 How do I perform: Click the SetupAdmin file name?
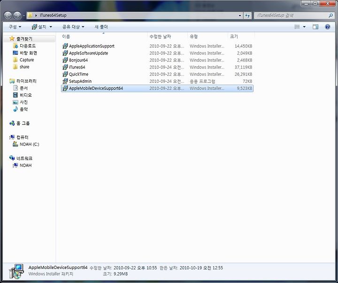coord(80,81)
